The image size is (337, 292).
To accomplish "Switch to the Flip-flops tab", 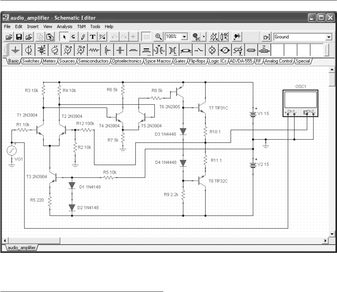I will click(x=197, y=61).
